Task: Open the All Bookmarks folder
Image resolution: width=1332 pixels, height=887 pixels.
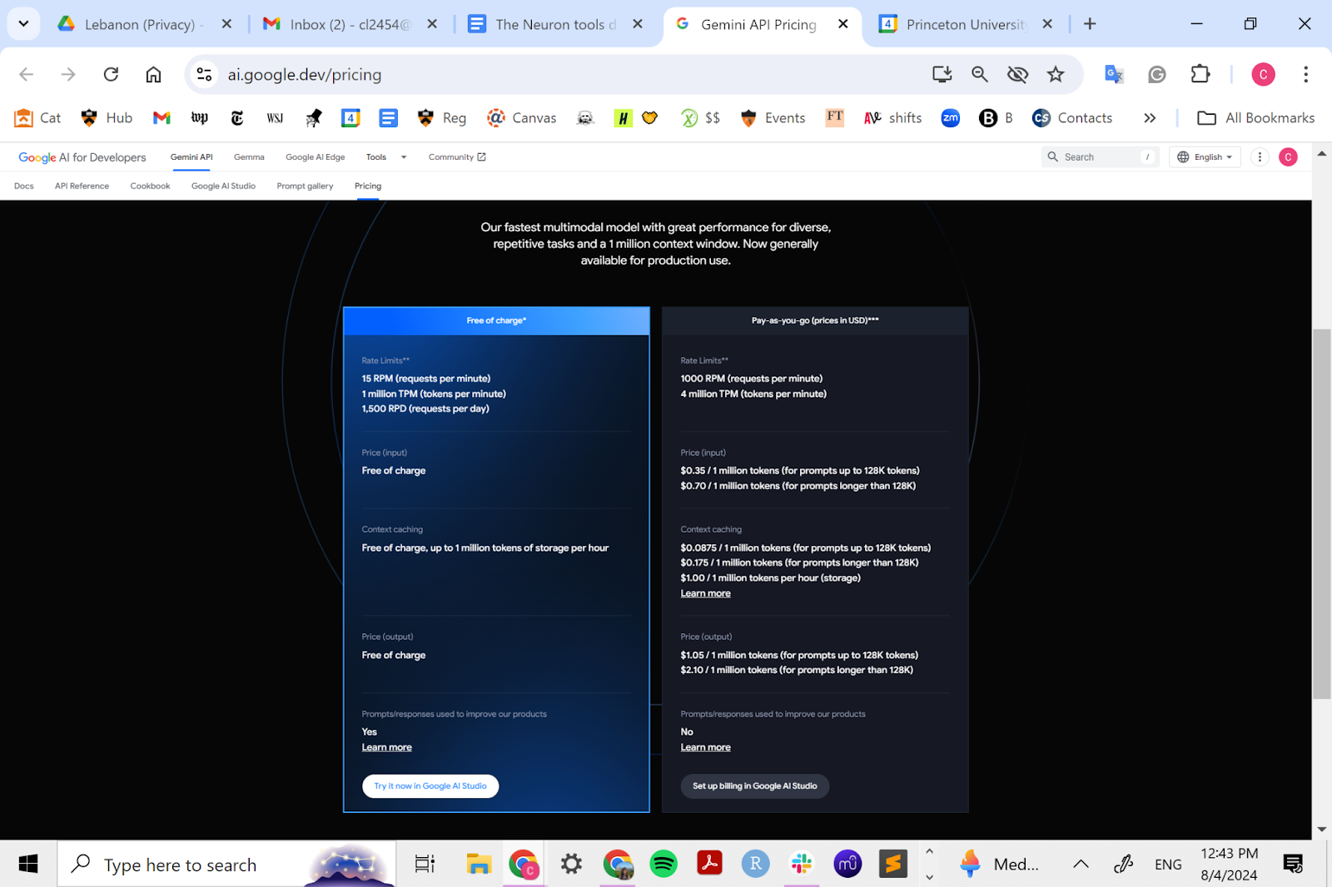Action: [1256, 118]
